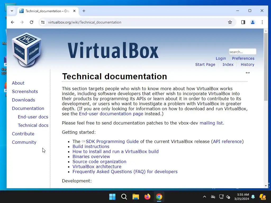Open Technical docs sidebar link
Image resolution: width=271 pixels, height=203 pixels.
coord(33,125)
